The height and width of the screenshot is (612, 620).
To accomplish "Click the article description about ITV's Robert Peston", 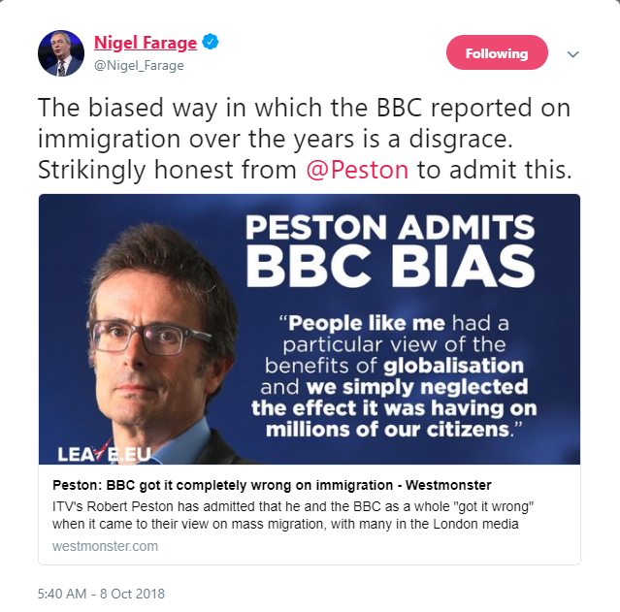I will pyautogui.click(x=293, y=515).
